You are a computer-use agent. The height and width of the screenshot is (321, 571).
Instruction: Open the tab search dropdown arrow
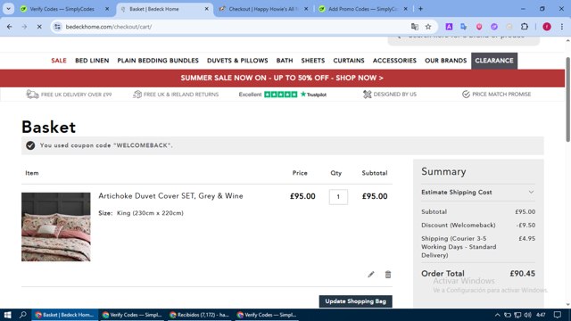click(8, 9)
